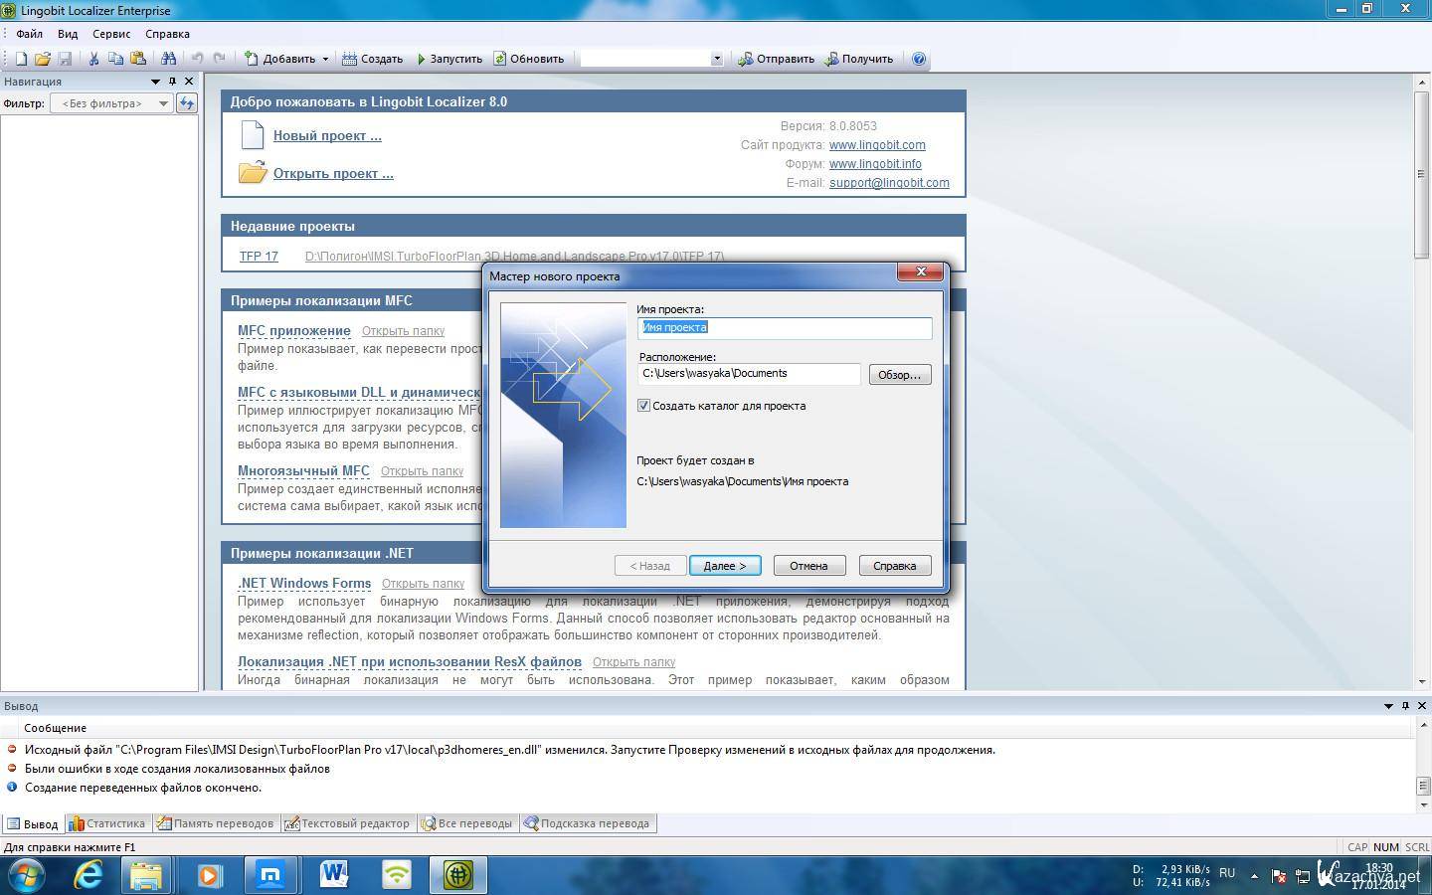Open the Вывод panel options arrow
The height and width of the screenshot is (895, 1432).
(1388, 706)
